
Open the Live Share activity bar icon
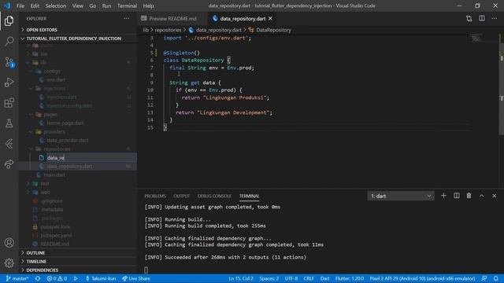tap(9, 164)
